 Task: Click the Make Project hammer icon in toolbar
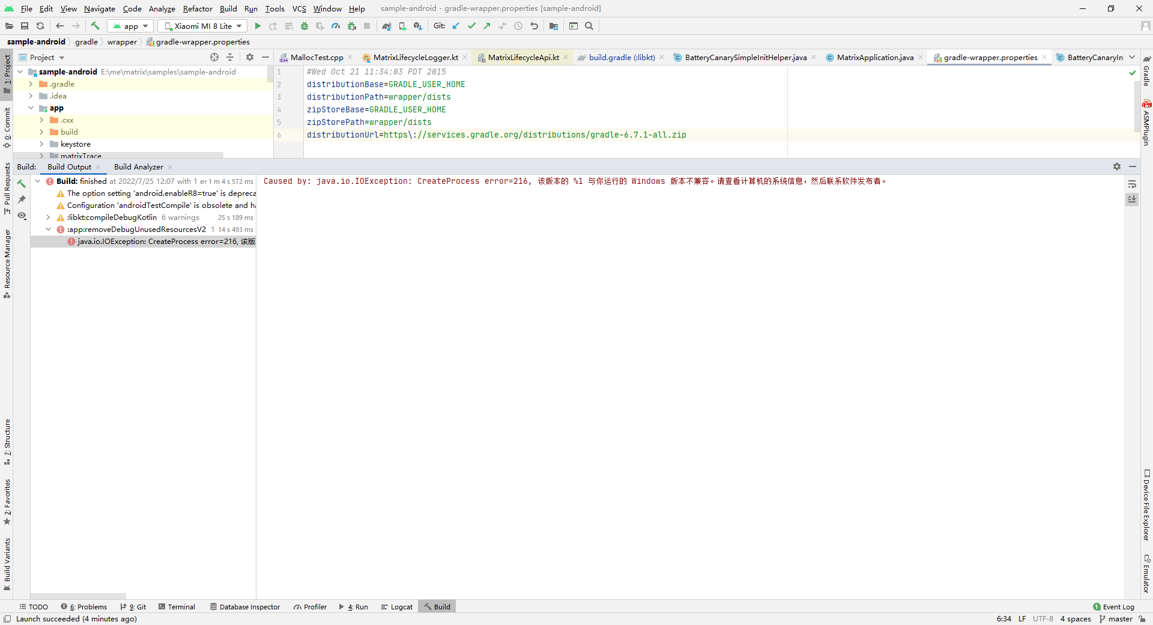pos(95,26)
